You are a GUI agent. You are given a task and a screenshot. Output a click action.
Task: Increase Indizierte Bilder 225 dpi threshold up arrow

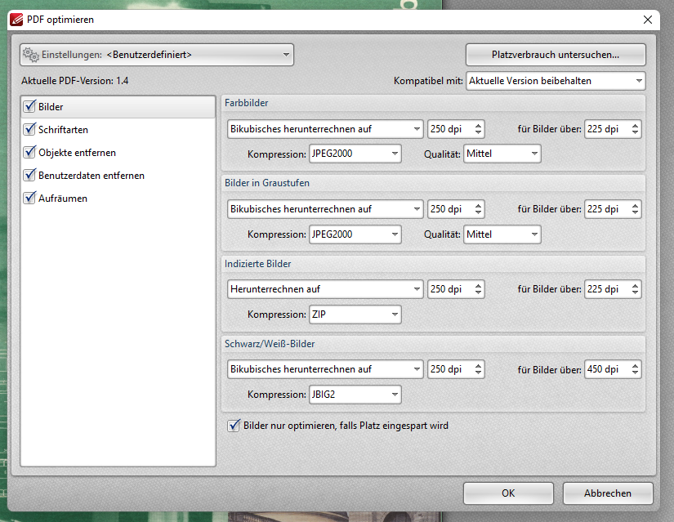(636, 286)
